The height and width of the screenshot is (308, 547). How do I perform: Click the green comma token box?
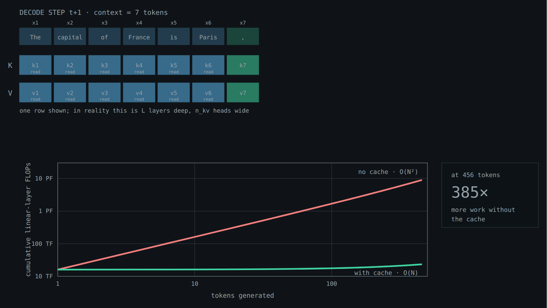pos(243,37)
